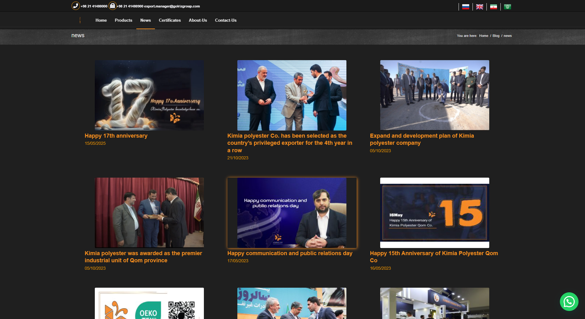Open the About-Us menu item
The width and height of the screenshot is (585, 319).
click(198, 20)
